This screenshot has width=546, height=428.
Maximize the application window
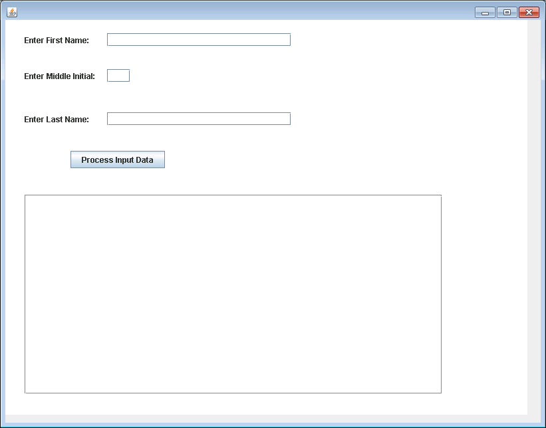click(507, 13)
